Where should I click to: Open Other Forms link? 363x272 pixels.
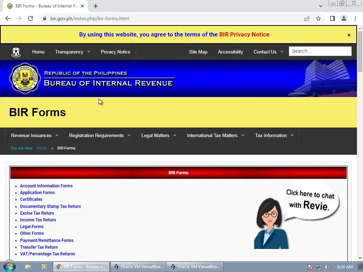pos(32,233)
